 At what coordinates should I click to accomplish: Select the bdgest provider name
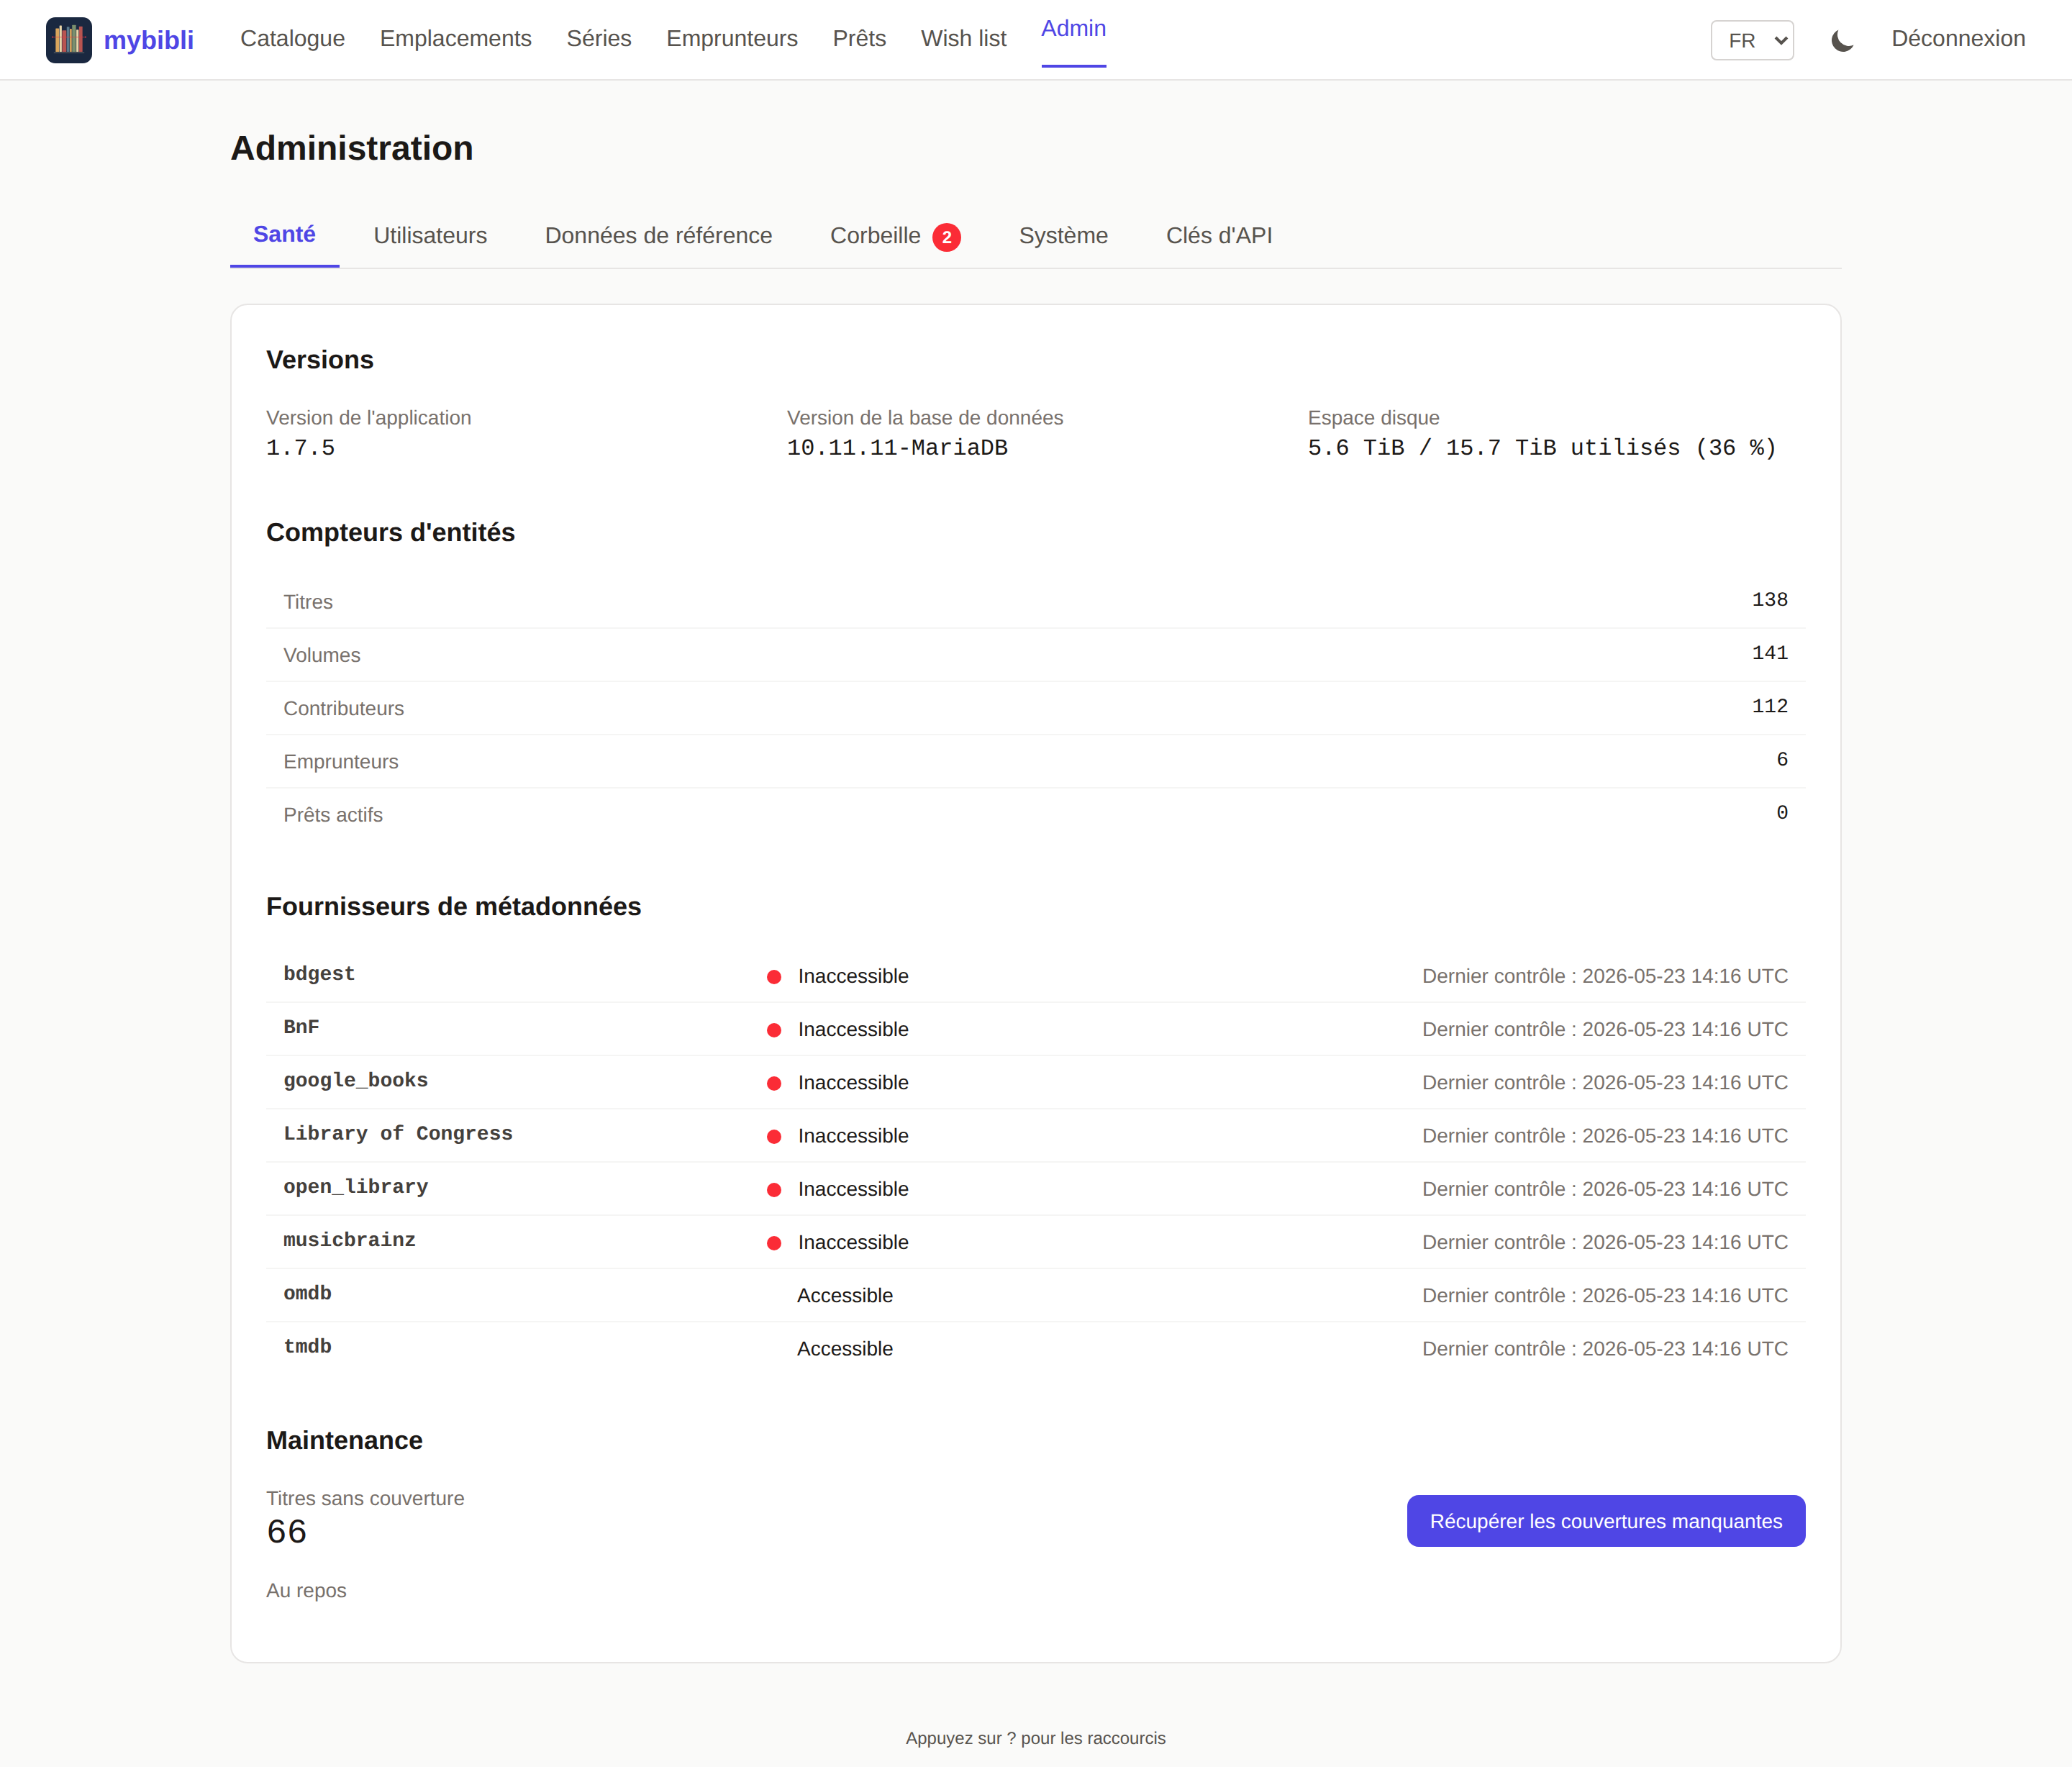point(319,974)
